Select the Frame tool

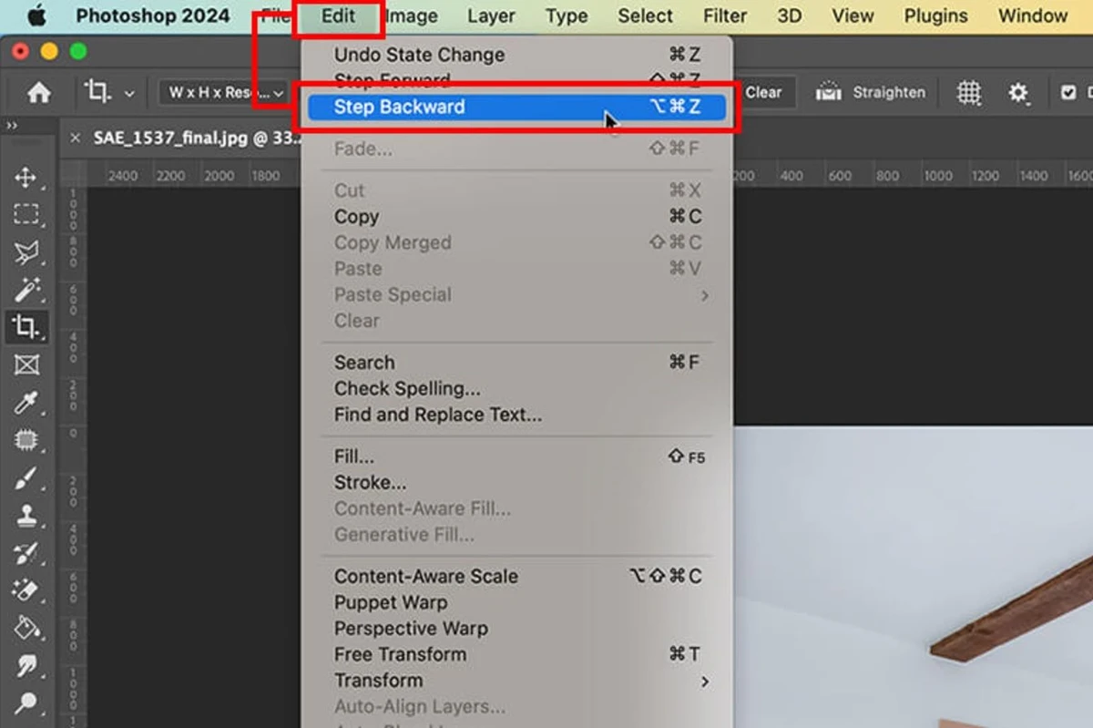click(26, 365)
